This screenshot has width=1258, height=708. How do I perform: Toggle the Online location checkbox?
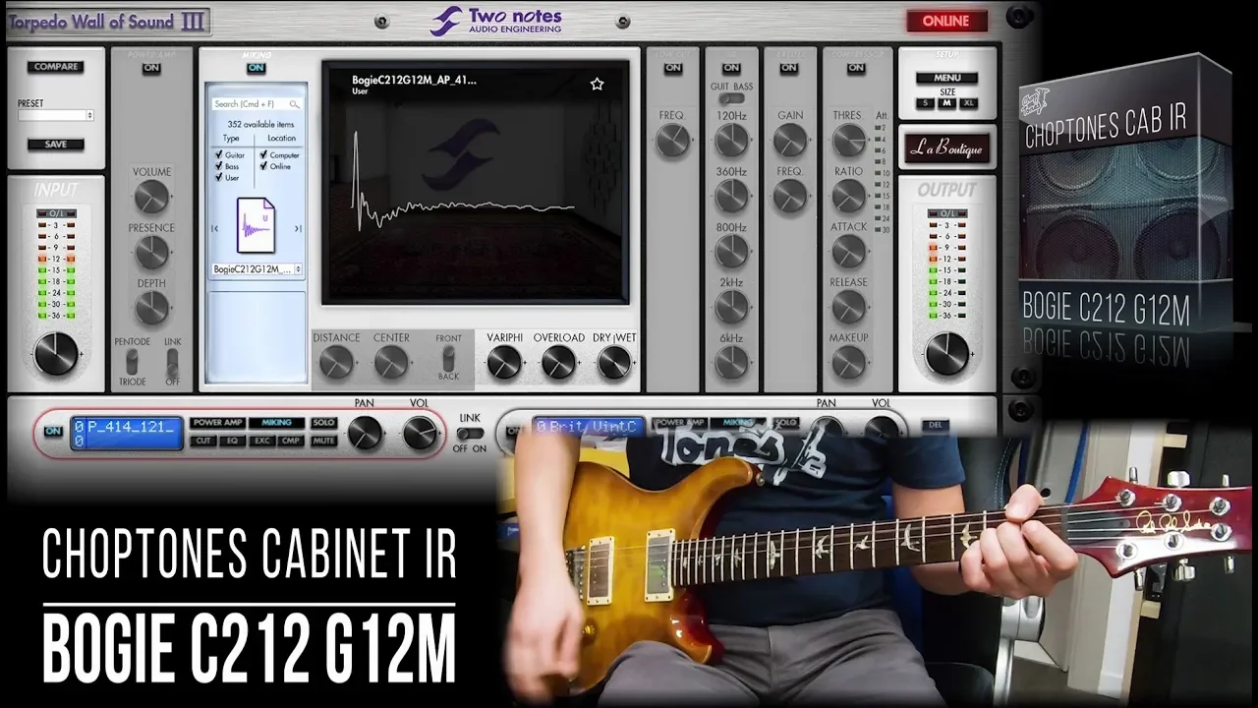(263, 166)
